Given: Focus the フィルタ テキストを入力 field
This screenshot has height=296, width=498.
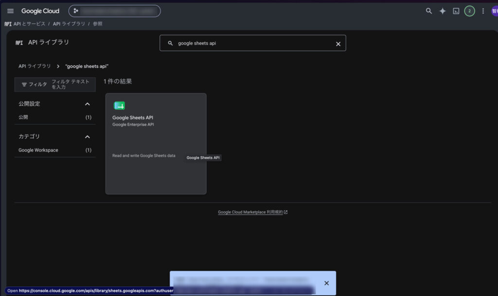Looking at the screenshot, I should coord(71,84).
